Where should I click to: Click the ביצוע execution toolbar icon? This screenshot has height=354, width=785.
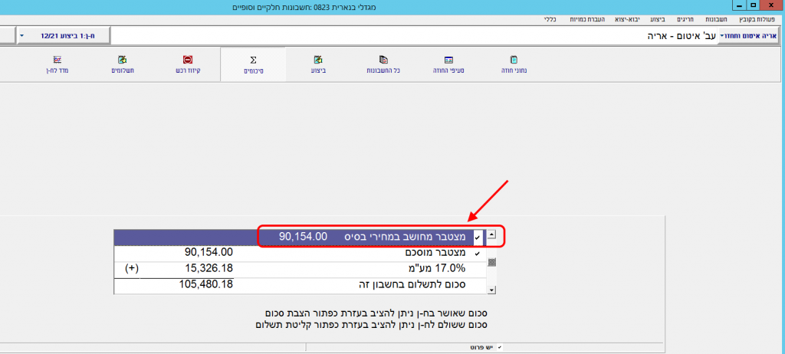(x=317, y=64)
